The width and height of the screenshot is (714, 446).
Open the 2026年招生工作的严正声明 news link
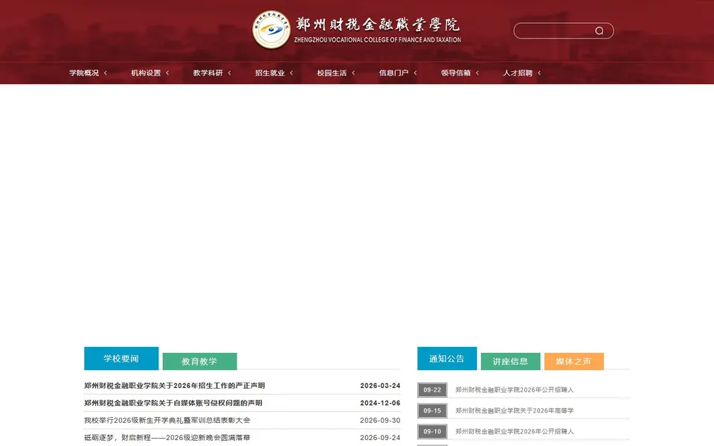pos(174,386)
